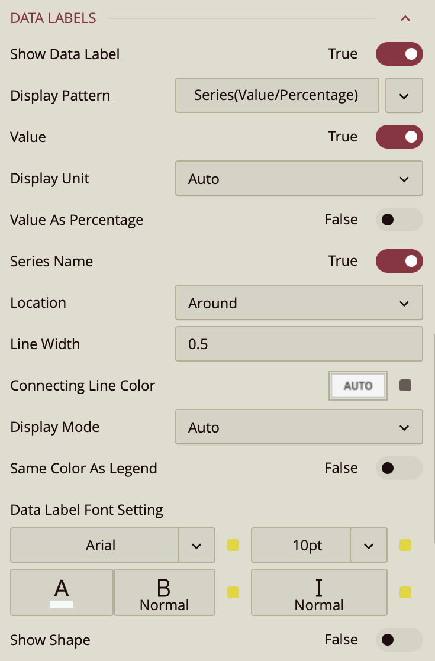Screen dimensions: 435x661
Task: Open the Display Pattern arrow menu
Action: (404, 95)
